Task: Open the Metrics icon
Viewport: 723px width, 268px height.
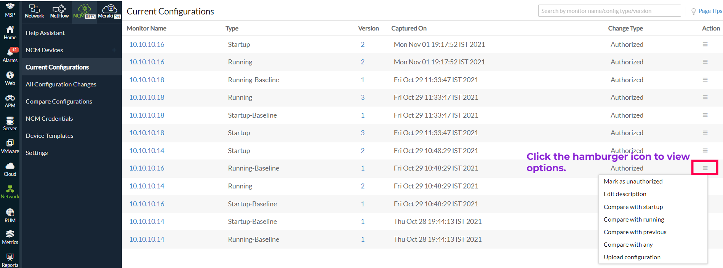Action: point(10,234)
